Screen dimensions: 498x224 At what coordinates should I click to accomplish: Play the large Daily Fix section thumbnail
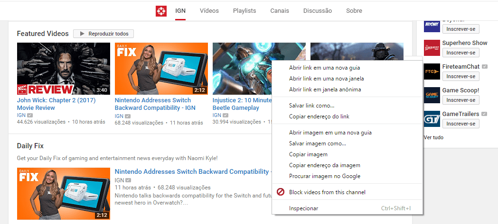(64, 194)
